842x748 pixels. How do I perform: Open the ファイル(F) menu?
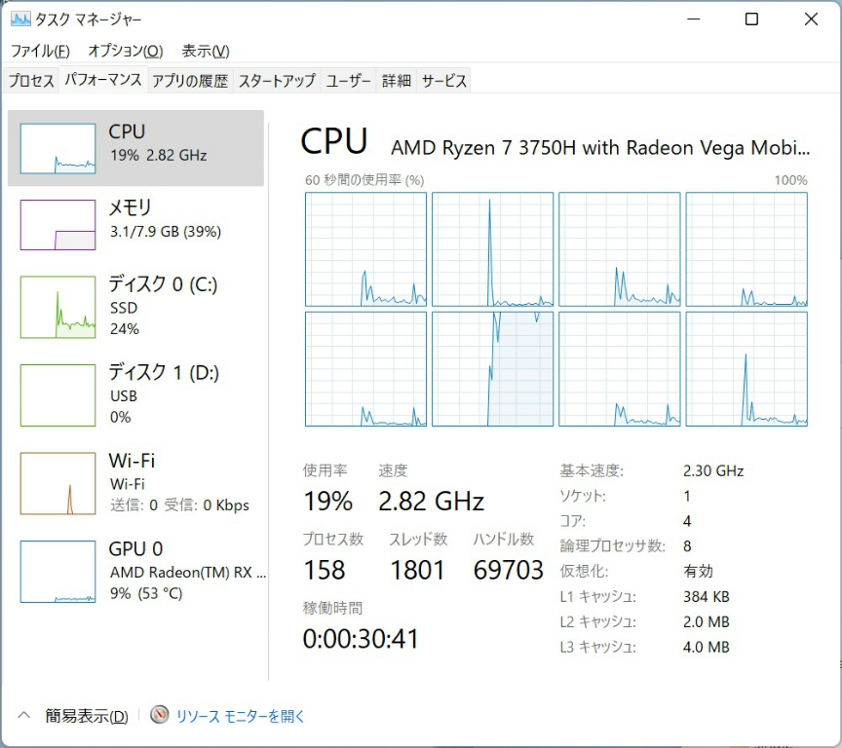click(x=40, y=51)
